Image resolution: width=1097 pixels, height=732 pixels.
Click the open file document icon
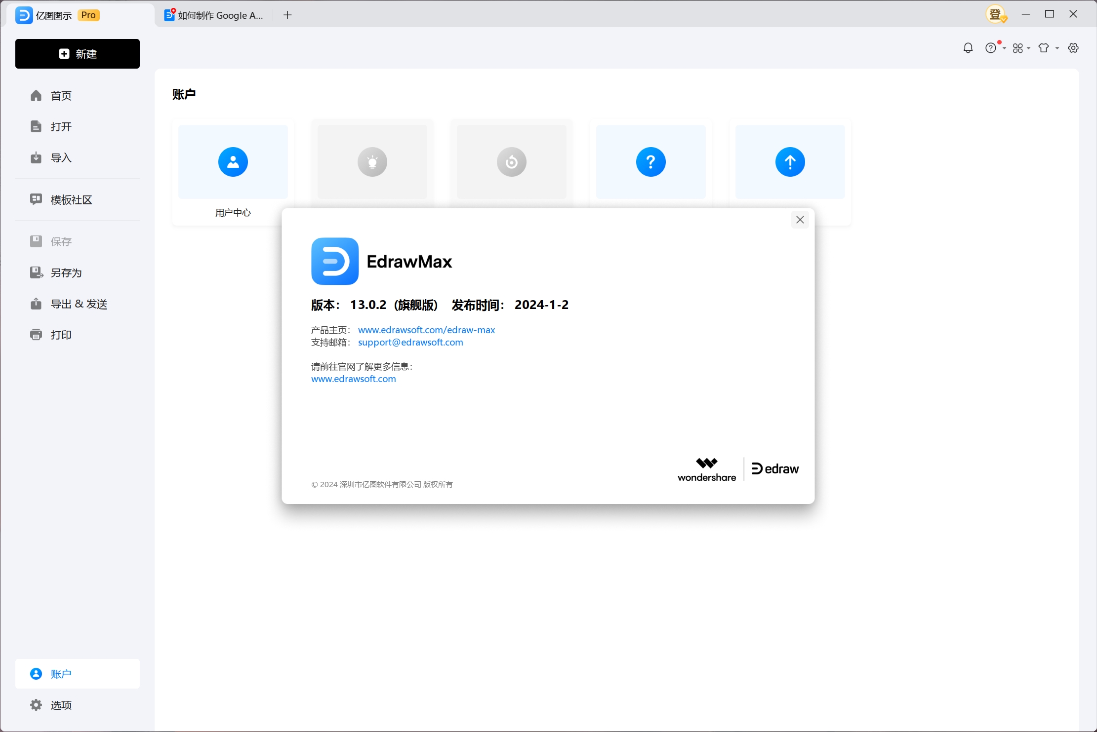[36, 127]
